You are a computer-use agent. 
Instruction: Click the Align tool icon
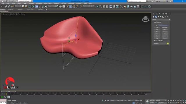point(100,6)
